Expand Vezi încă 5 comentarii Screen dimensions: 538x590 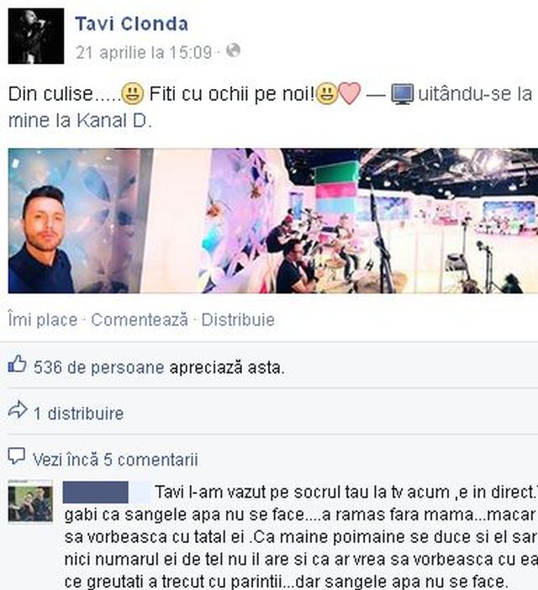coord(115,460)
